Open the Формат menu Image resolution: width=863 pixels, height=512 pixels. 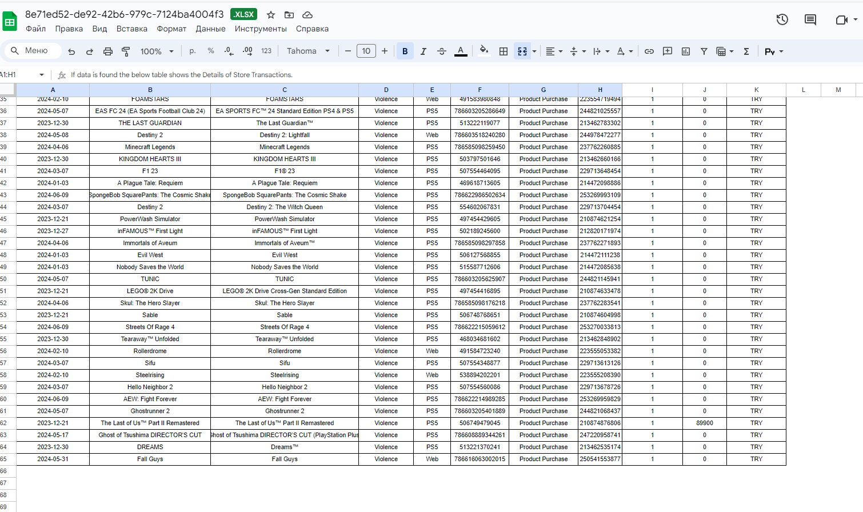(x=171, y=29)
